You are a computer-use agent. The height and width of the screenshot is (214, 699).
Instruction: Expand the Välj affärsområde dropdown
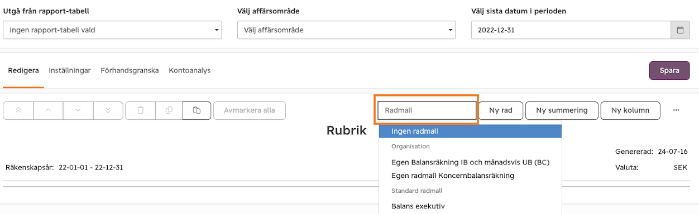[346, 30]
